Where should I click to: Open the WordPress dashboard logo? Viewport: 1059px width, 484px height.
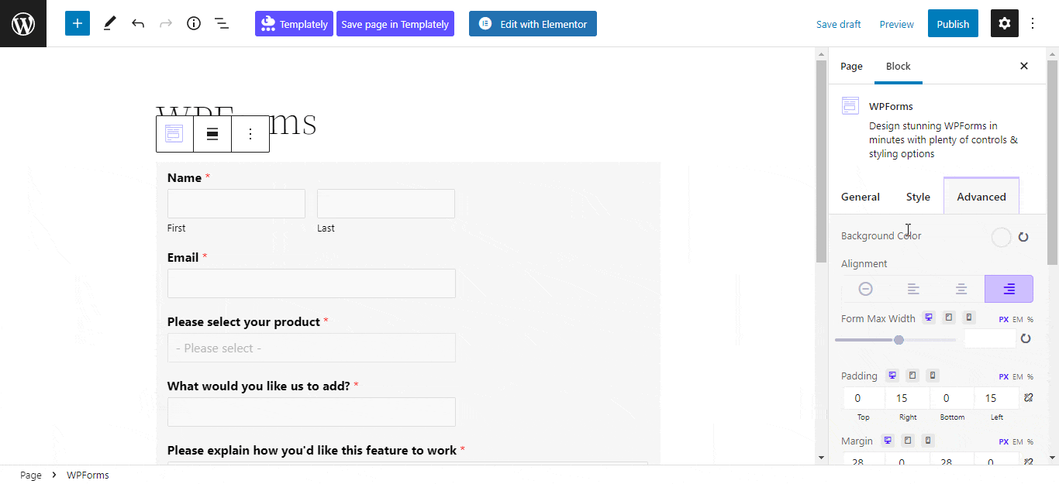tap(23, 23)
